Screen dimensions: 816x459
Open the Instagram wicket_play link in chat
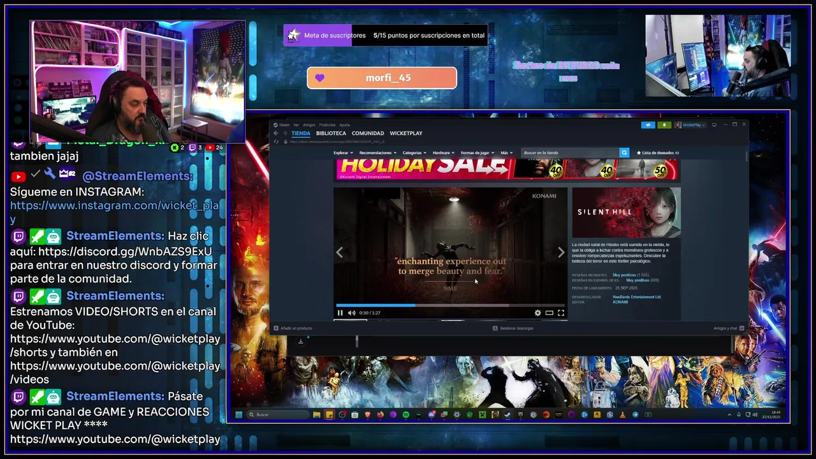pos(114,212)
